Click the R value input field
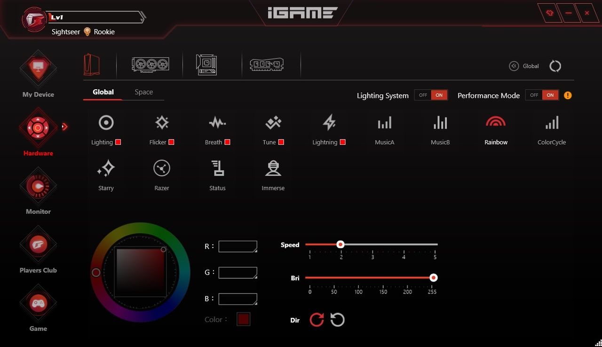Image resolution: width=602 pixels, height=347 pixels. [238, 247]
